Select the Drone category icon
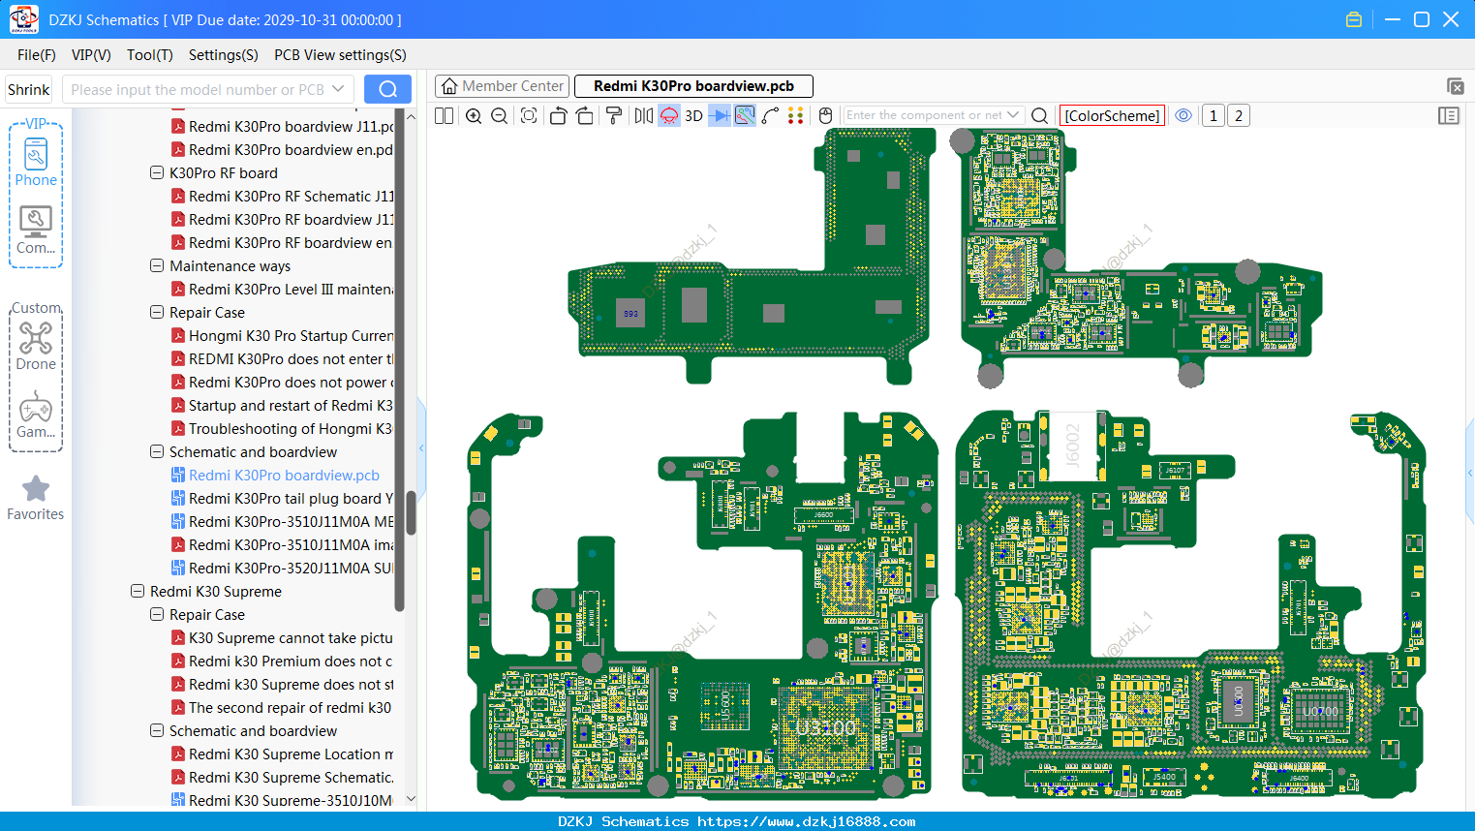Screen dimensions: 1475x831 [36, 346]
